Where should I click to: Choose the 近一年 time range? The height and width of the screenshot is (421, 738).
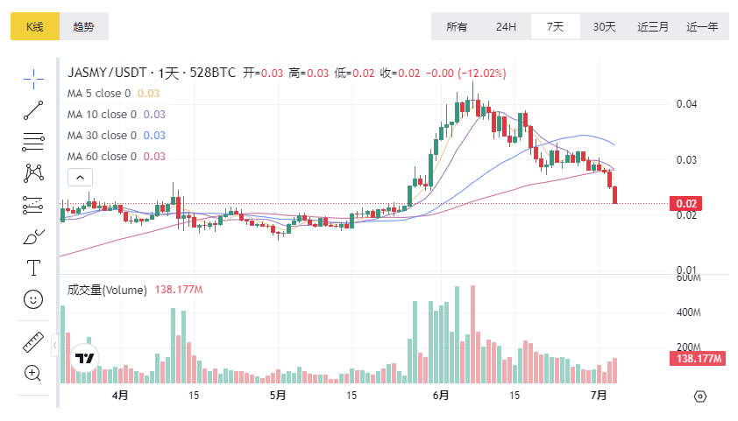pos(702,26)
